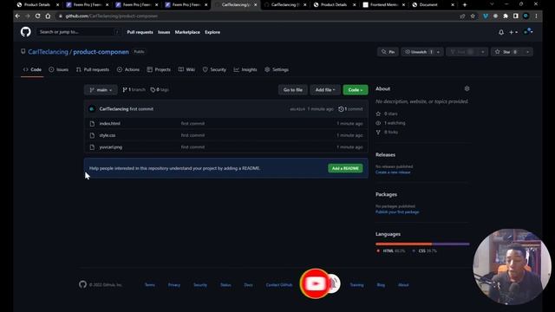The width and height of the screenshot is (555, 312).
Task: Switch to Issues repository tab
Action: click(x=59, y=69)
